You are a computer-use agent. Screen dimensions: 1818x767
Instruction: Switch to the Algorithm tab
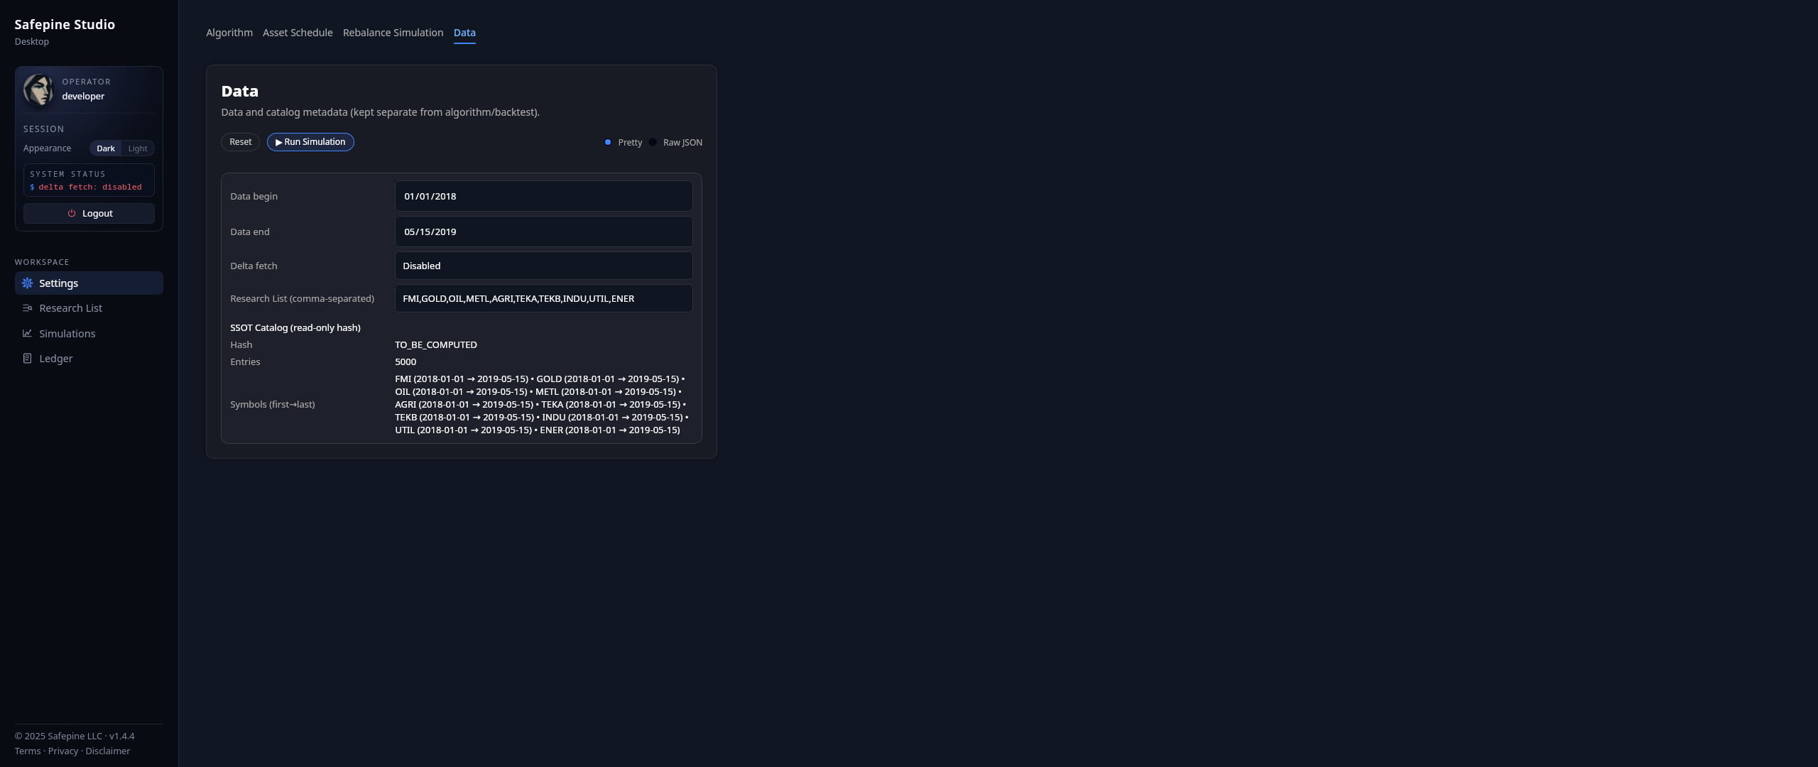[x=229, y=33]
